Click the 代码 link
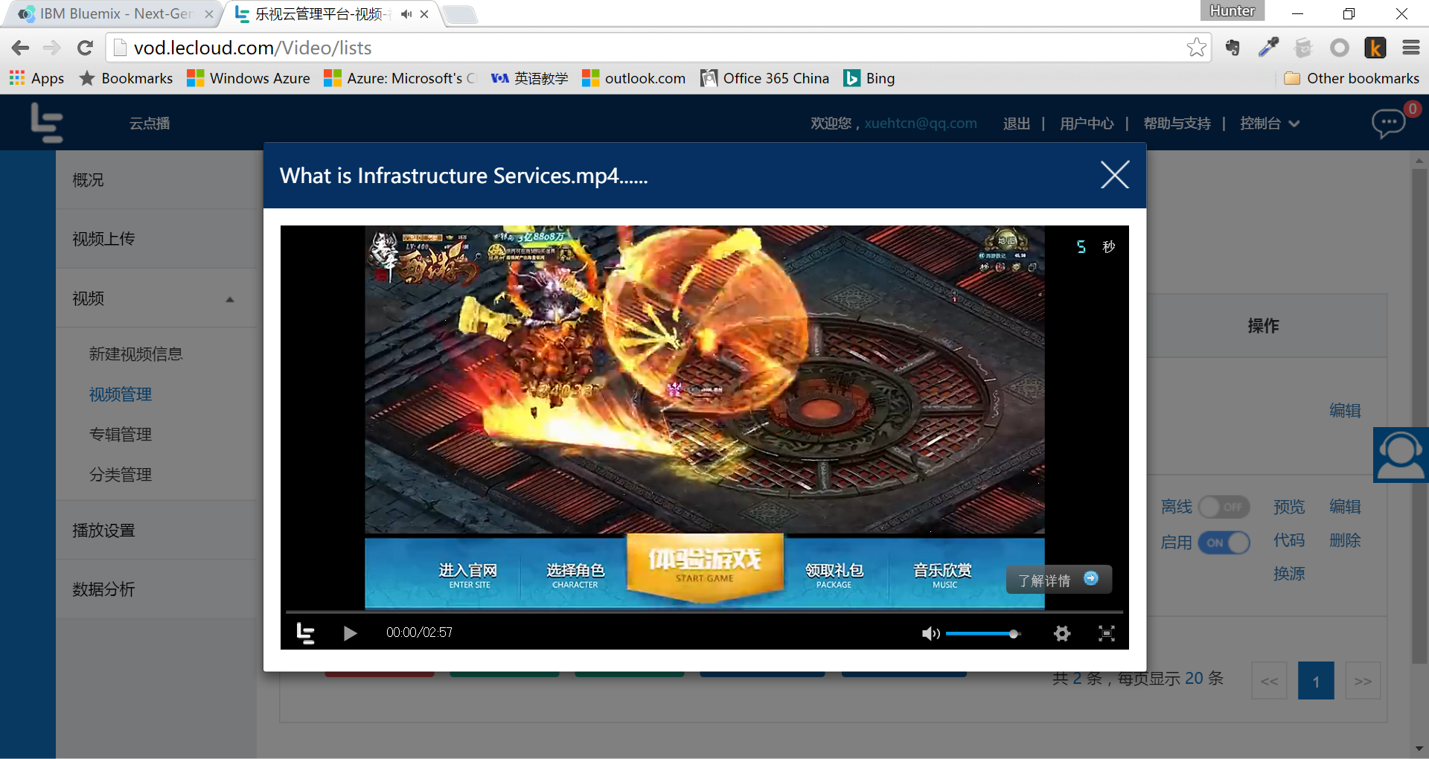This screenshot has height=759, width=1429. 1289,540
